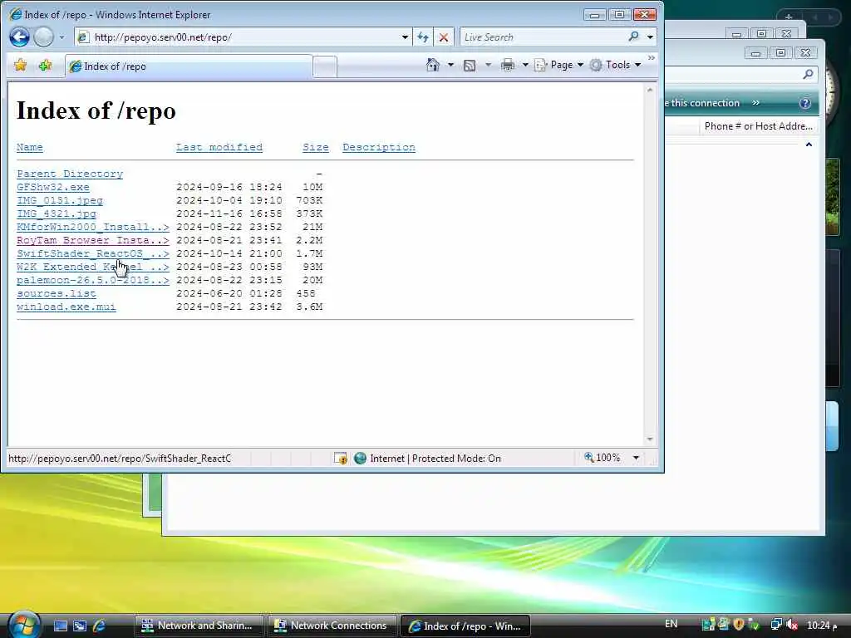Click the security shield tray icon
851x638 pixels.
(738, 625)
